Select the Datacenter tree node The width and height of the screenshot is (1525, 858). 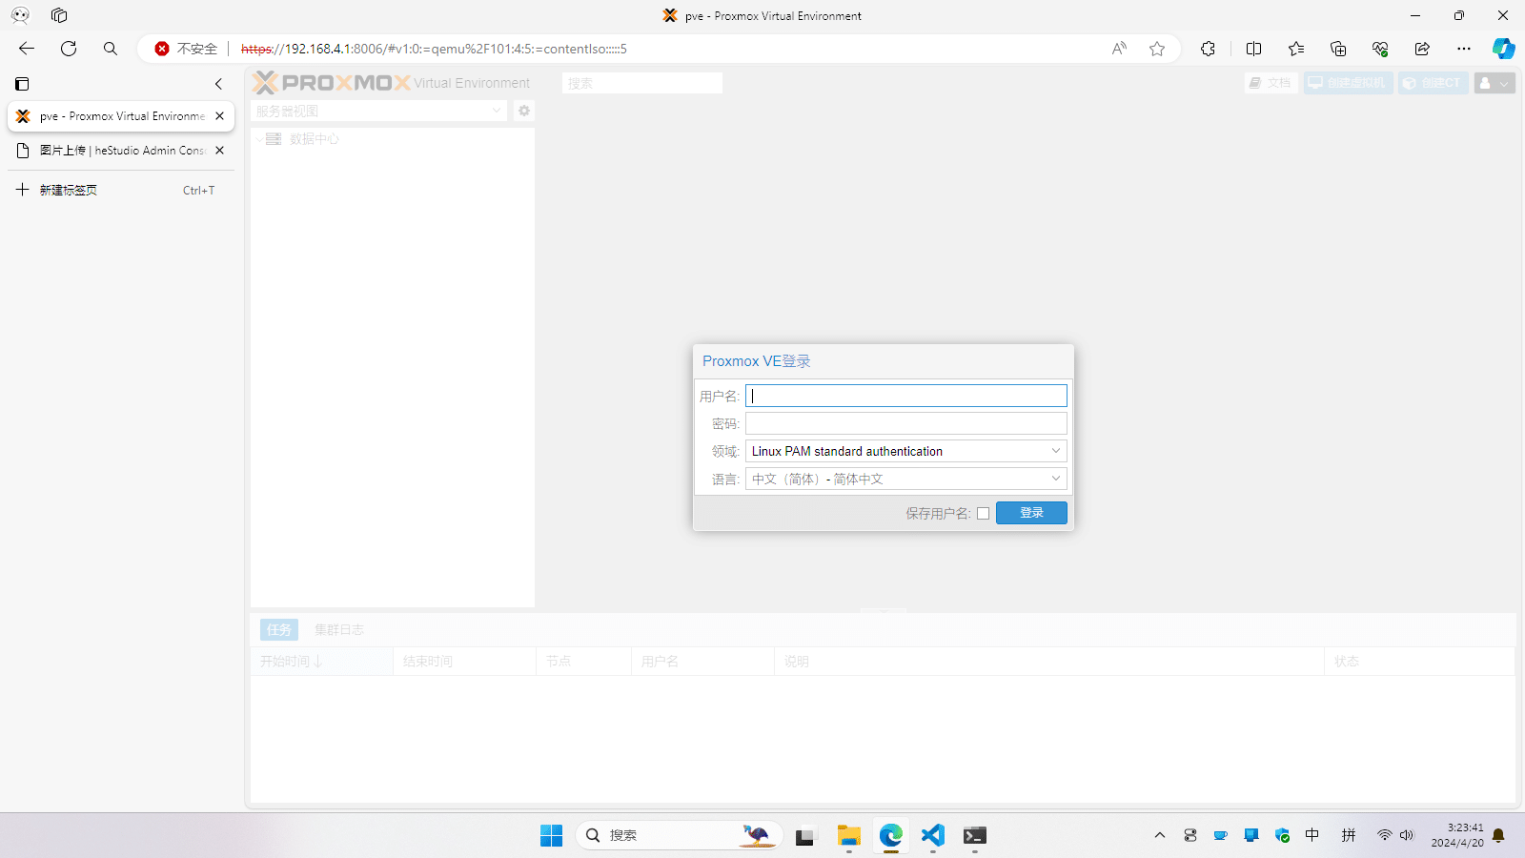click(x=314, y=139)
